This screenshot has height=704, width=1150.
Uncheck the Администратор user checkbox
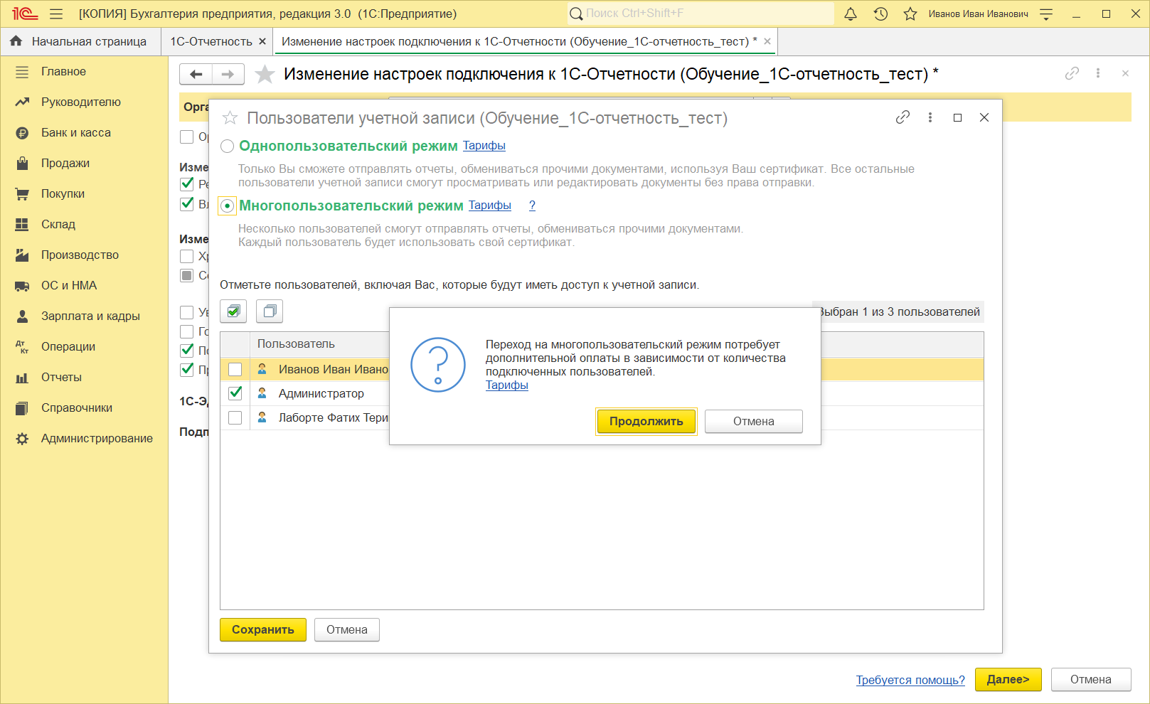[x=235, y=393]
